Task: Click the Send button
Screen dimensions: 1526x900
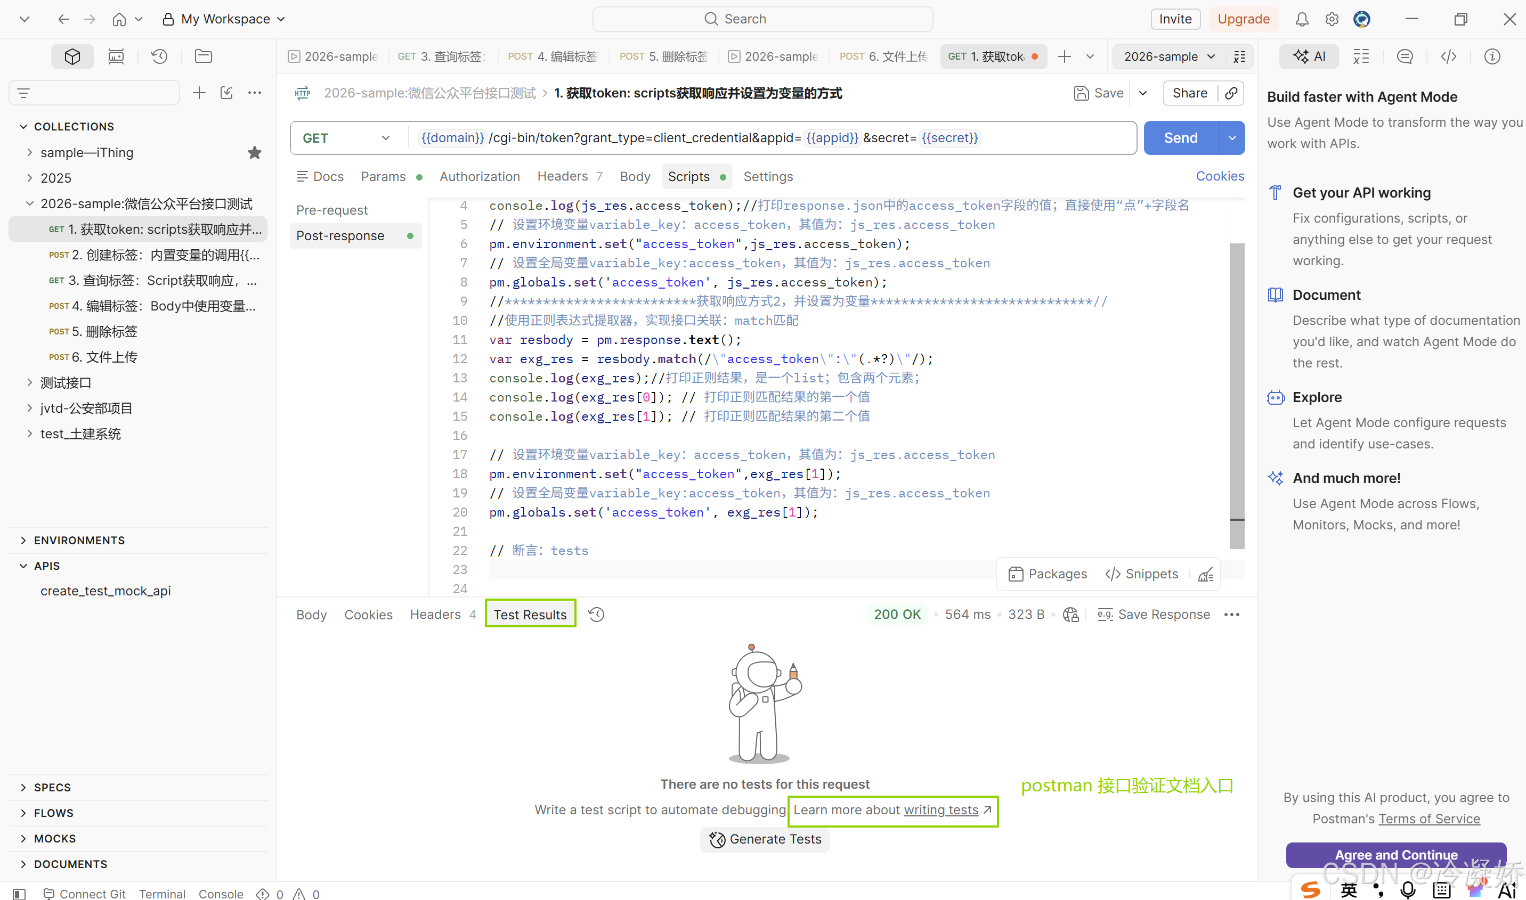Action: [1180, 138]
